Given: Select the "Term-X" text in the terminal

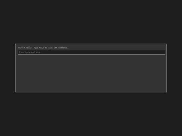Looking at the screenshot, I should click(x=22, y=48).
